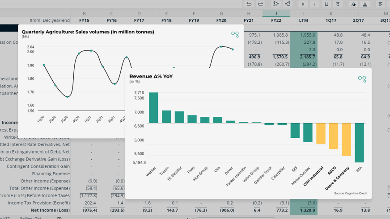This screenshot has width=390, height=219.
Task: Open link icon on Revenue YoY chart
Action: click(362, 79)
